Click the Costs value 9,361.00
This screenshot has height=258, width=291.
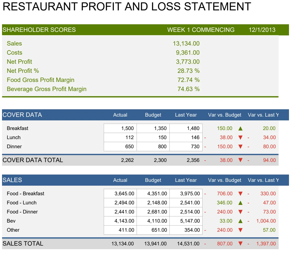(188, 53)
